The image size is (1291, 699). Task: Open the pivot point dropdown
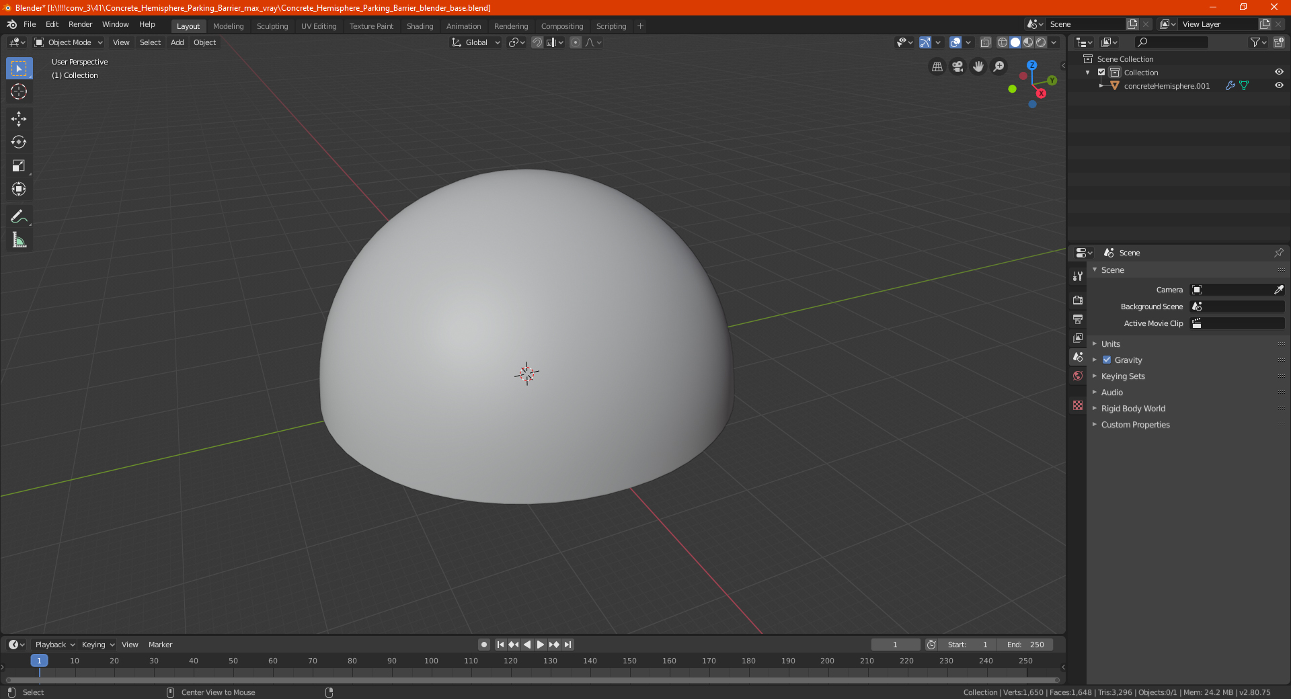(x=516, y=42)
